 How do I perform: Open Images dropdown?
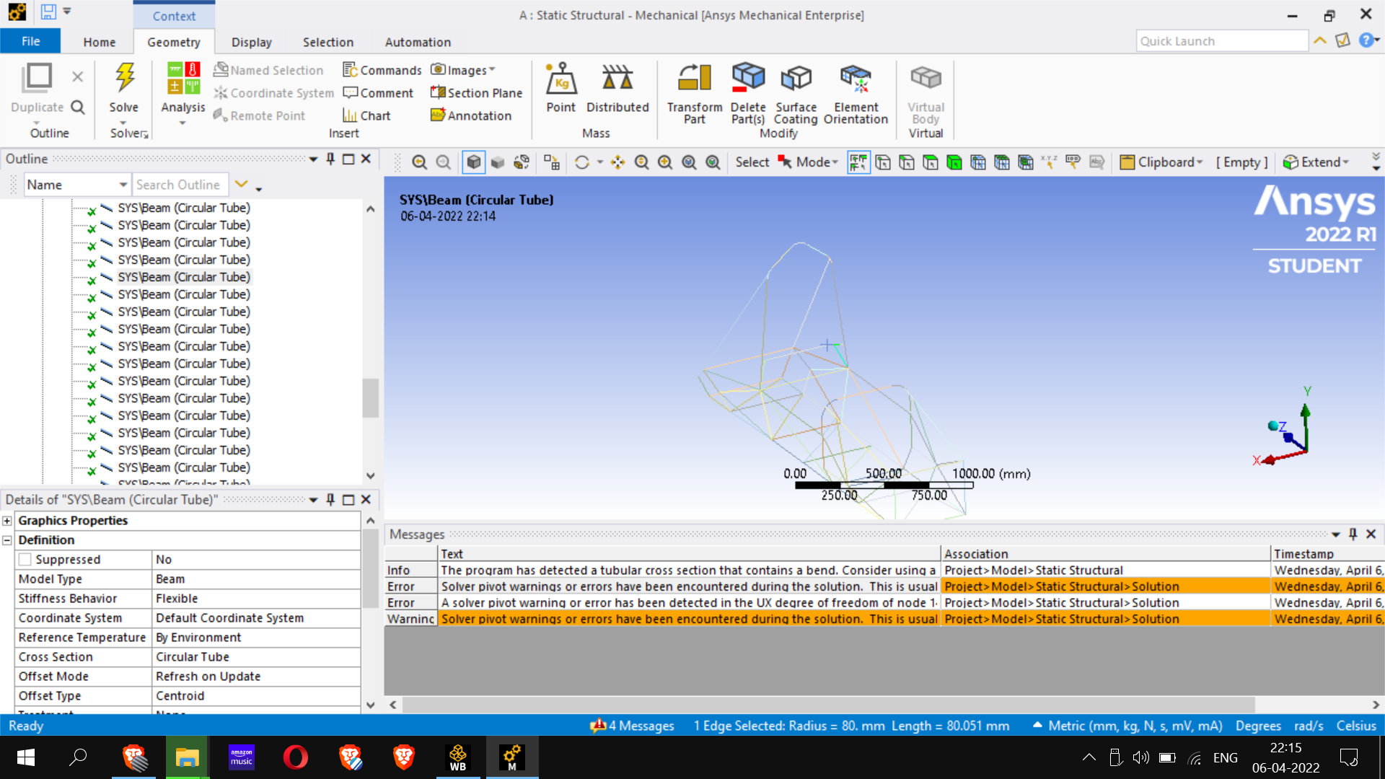pos(463,70)
